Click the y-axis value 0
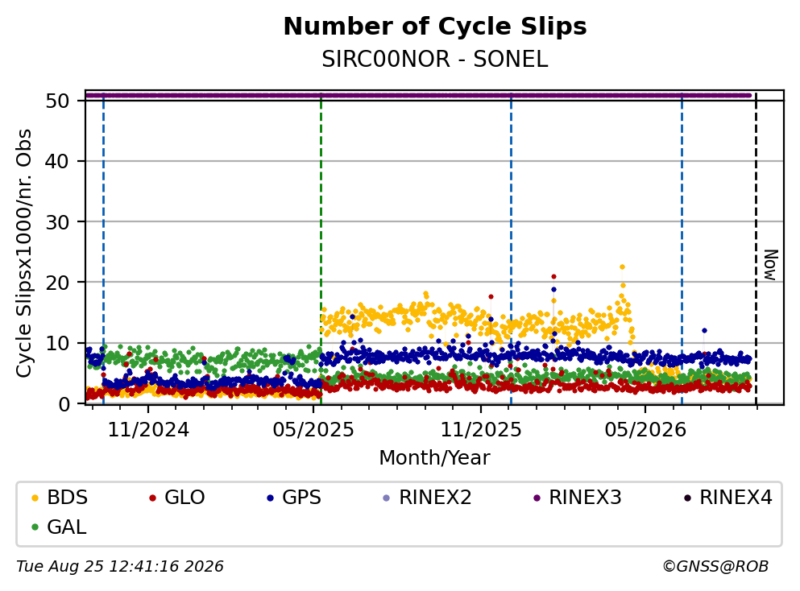Screen dimensions: 800x591 pyautogui.click(x=64, y=404)
